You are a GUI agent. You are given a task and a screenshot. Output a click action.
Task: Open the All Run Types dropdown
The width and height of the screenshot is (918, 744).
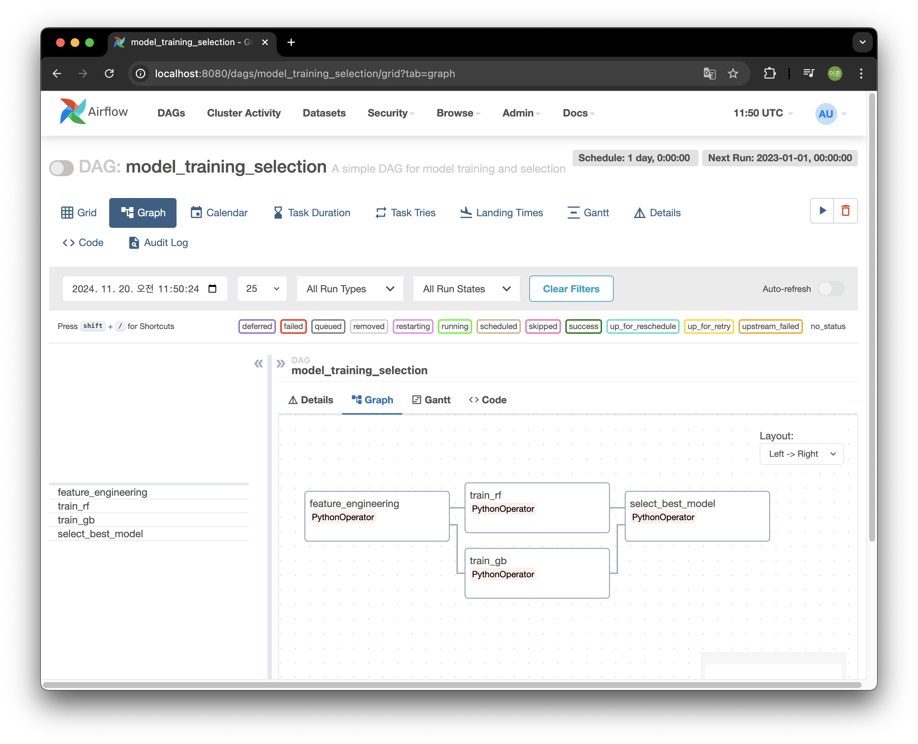pyautogui.click(x=350, y=289)
